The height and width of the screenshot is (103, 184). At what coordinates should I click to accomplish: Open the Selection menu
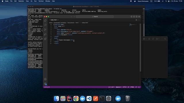[21, 1]
